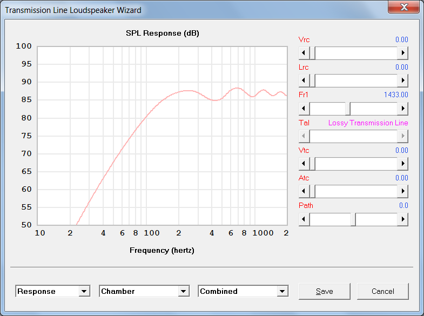Decrease Path with the left arrow
The height and width of the screenshot is (316, 424).
[304, 219]
